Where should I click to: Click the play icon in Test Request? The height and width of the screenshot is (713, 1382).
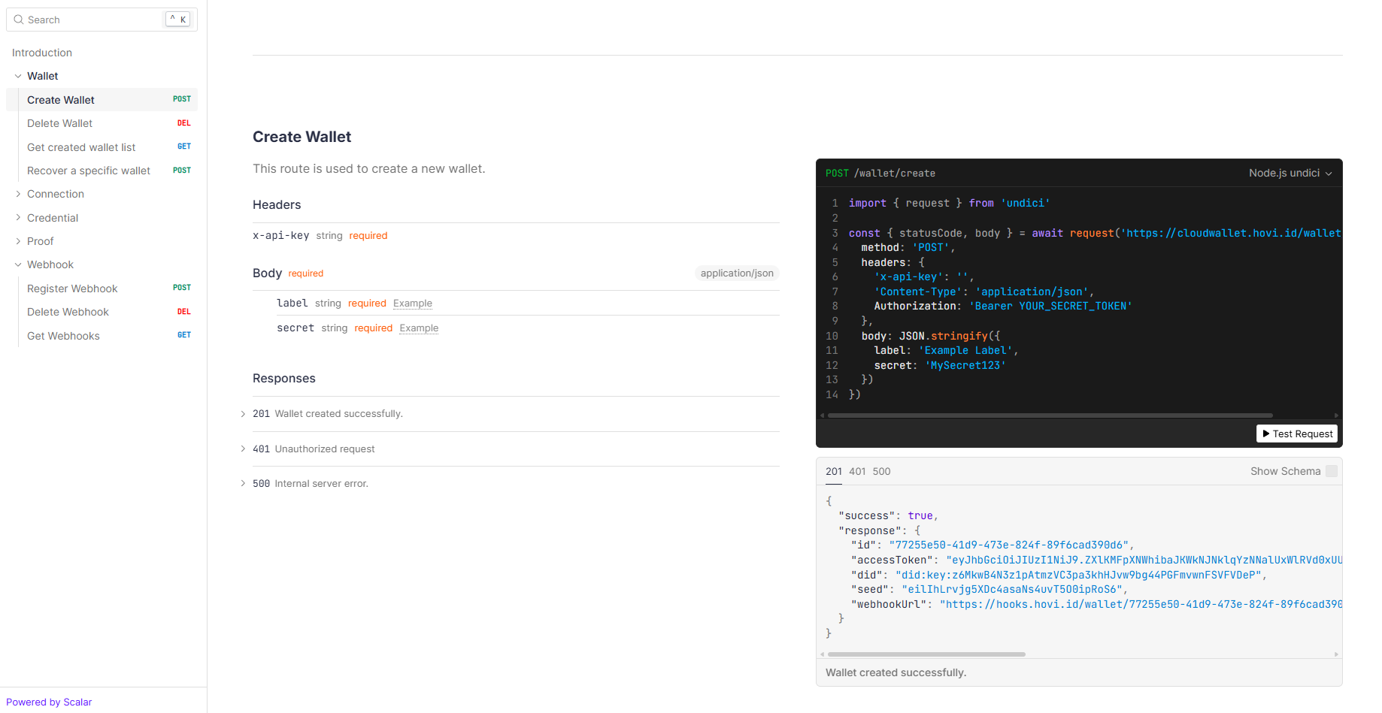(1266, 434)
